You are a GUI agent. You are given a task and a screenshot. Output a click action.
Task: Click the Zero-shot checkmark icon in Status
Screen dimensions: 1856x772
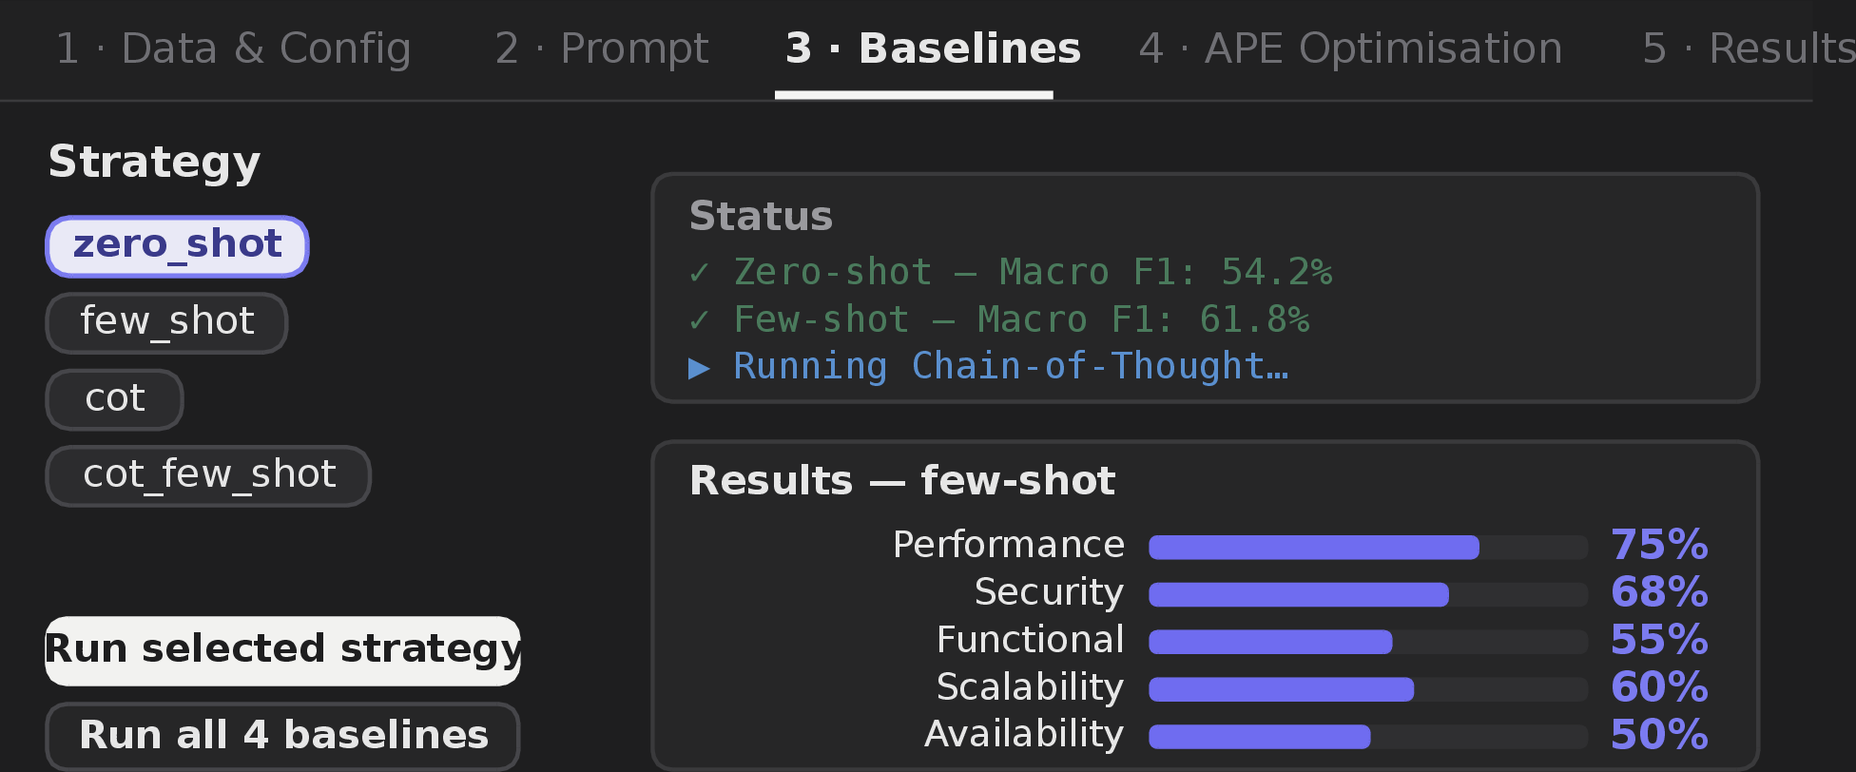(x=700, y=273)
